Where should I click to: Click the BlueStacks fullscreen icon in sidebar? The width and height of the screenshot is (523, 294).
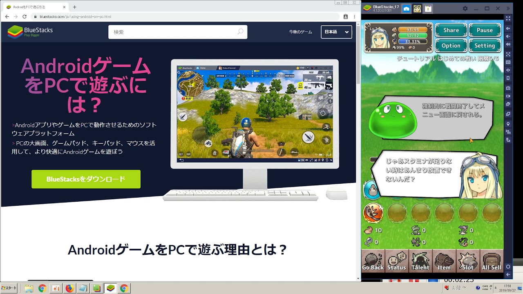508,18
